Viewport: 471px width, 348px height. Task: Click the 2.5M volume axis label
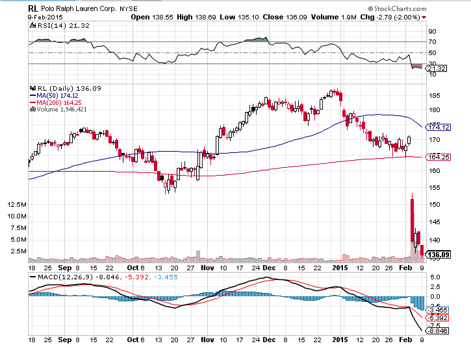tap(18, 251)
